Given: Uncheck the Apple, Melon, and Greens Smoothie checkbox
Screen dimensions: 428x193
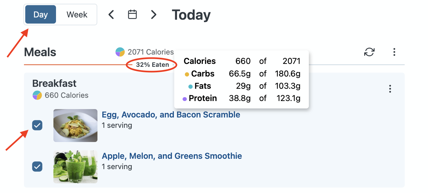Looking at the screenshot, I should pyautogui.click(x=37, y=167).
